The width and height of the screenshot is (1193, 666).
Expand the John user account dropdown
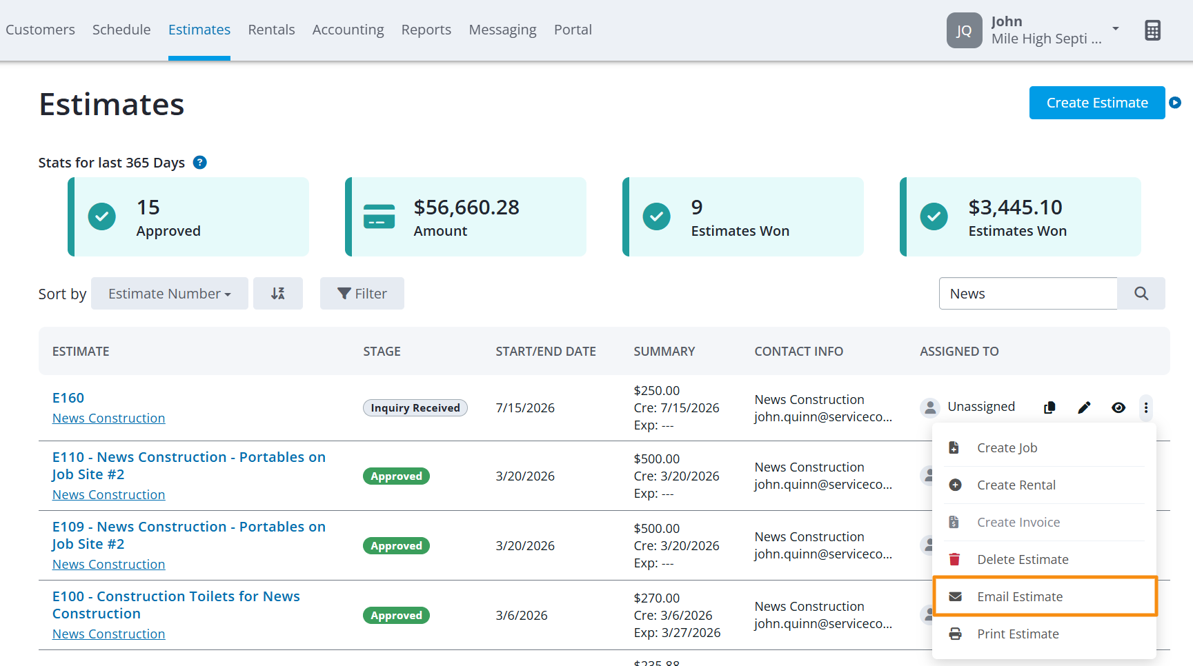(1116, 29)
